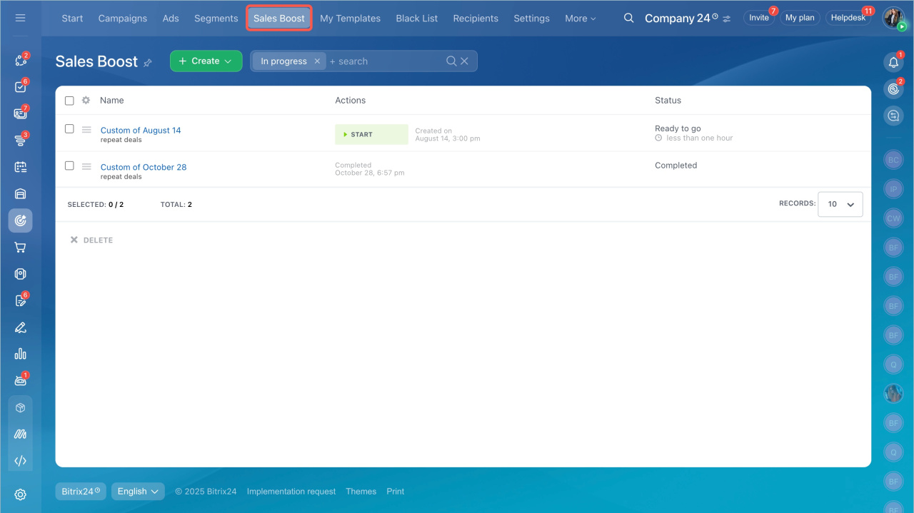Open the cube icon in left sidebar
The image size is (914, 513).
click(x=20, y=408)
